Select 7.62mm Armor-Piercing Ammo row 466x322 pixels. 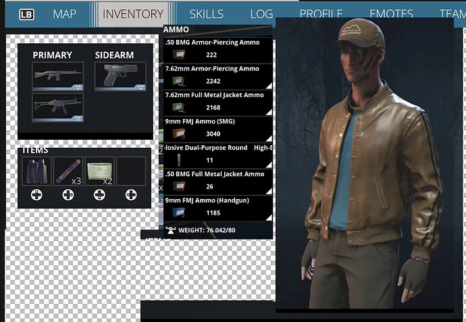tap(218, 76)
